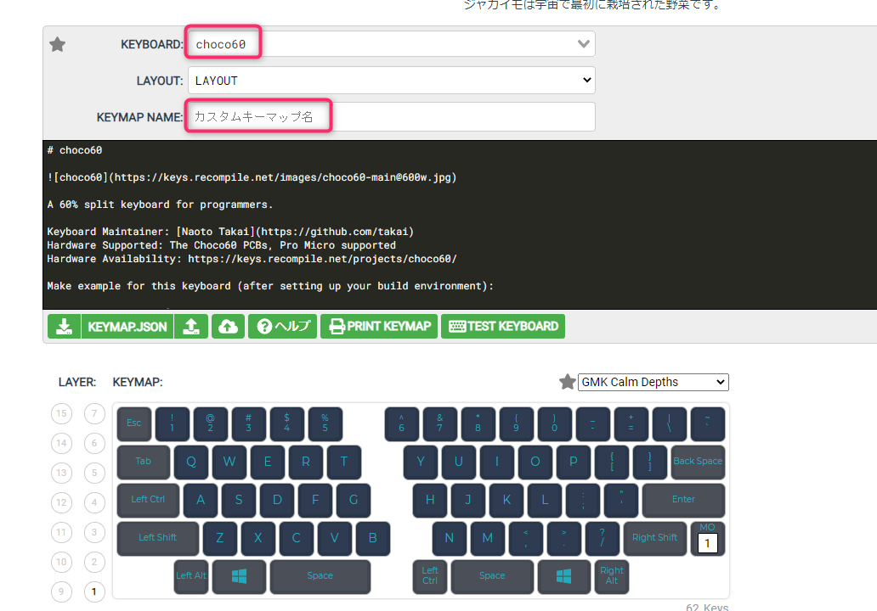Click the KEYMAP NAME input field
Viewport: 877px width, 611px height.
pos(391,117)
